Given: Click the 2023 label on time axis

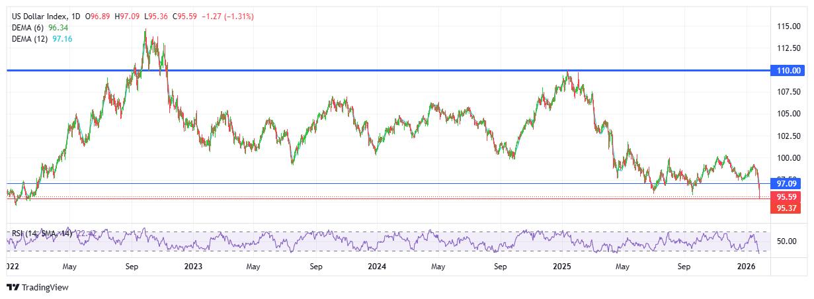Looking at the screenshot, I should [193, 267].
